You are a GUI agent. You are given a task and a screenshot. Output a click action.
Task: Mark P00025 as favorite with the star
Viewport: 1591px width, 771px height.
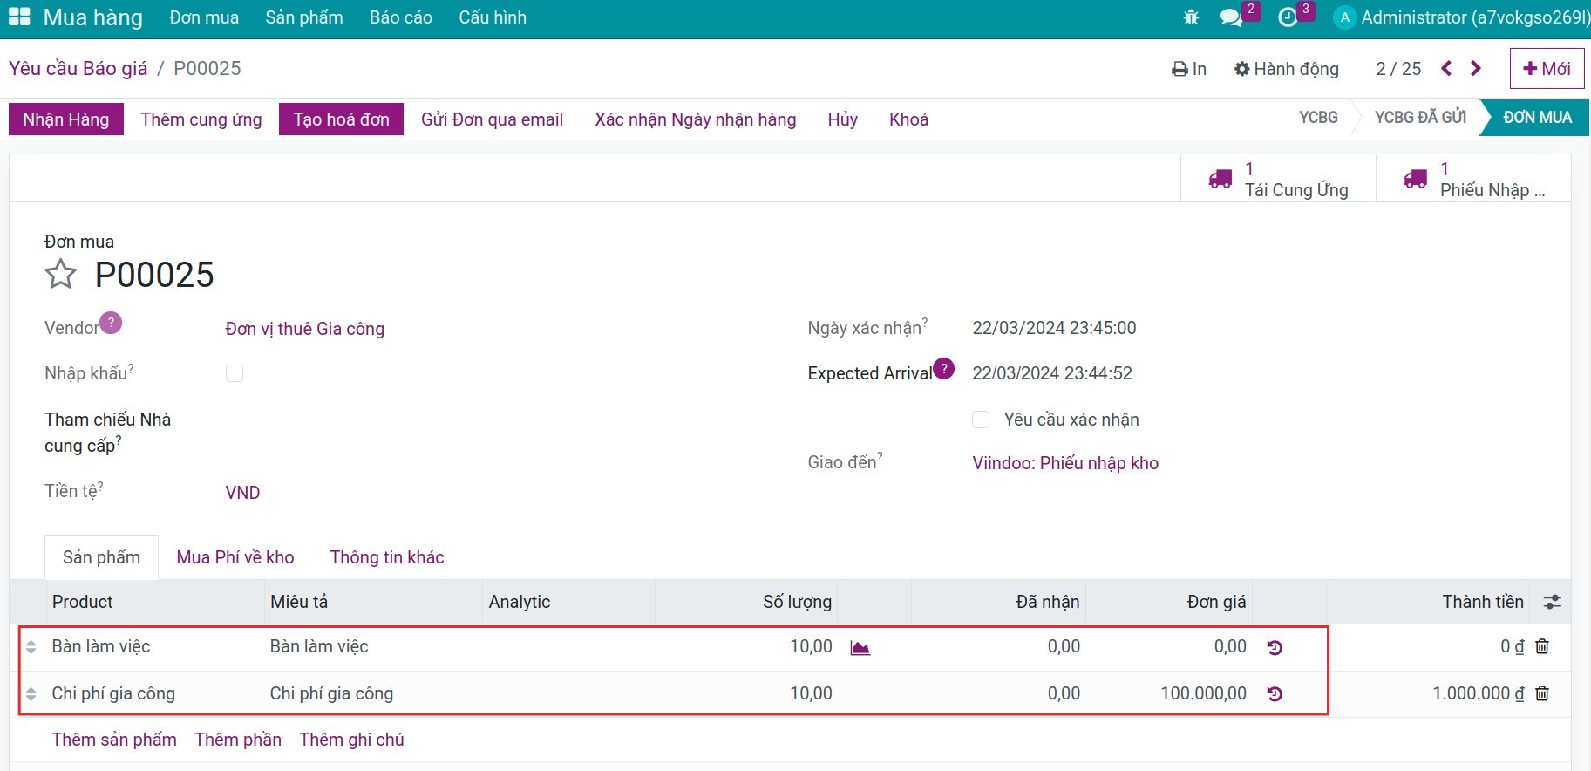tap(61, 275)
